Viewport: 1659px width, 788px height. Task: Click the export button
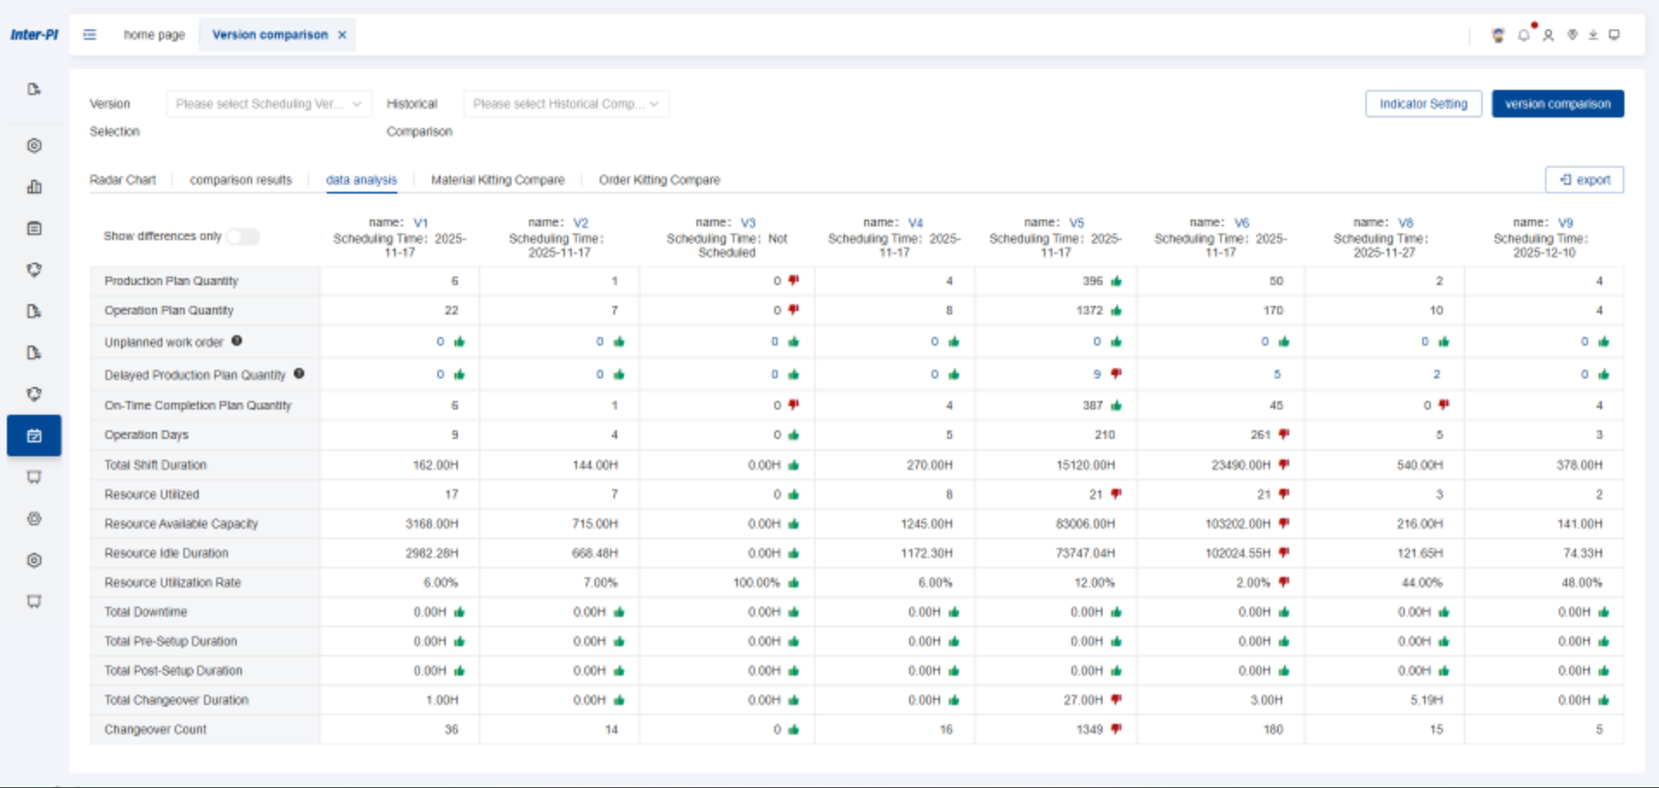coord(1585,180)
